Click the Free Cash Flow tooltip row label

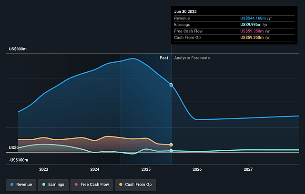(x=188, y=31)
